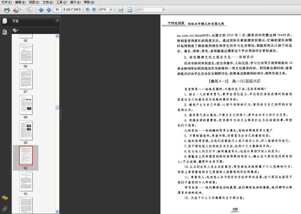This screenshot has height=214, width=301.
Task: Click the find search text field
Action: coord(149,10)
